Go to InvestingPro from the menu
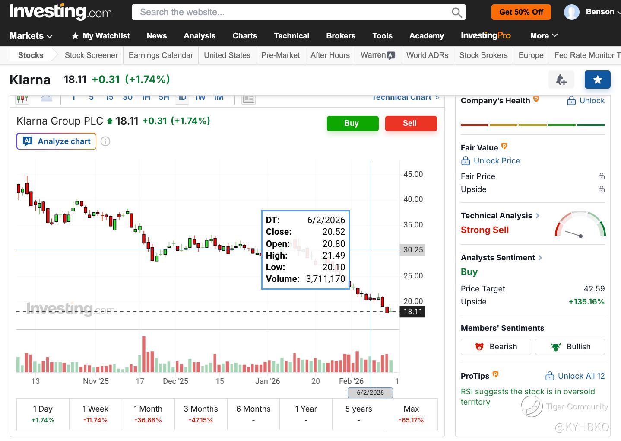621x441 pixels. (x=486, y=36)
